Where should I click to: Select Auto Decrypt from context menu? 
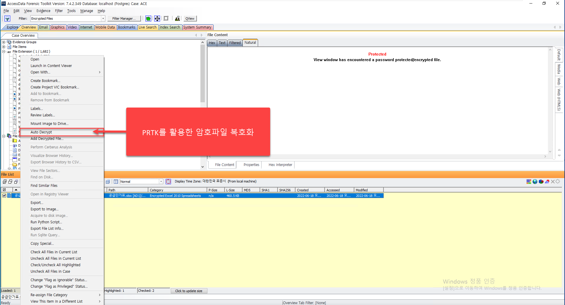tap(41, 132)
